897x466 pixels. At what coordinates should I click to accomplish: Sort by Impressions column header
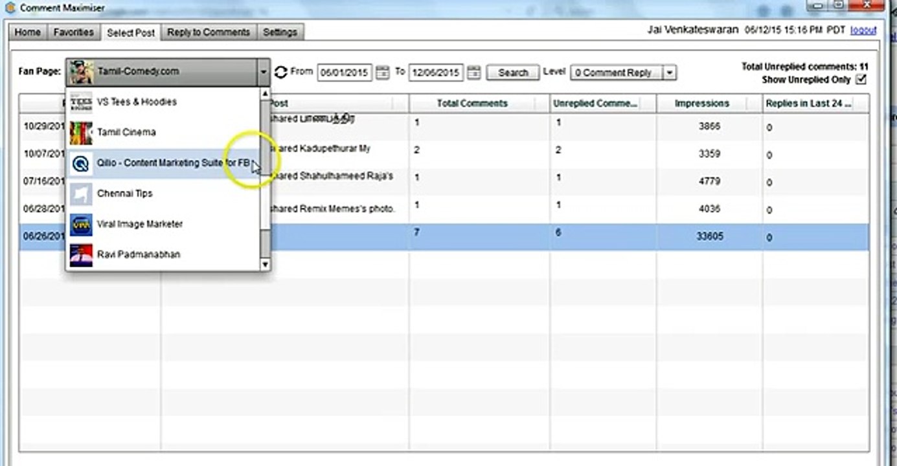coord(710,104)
